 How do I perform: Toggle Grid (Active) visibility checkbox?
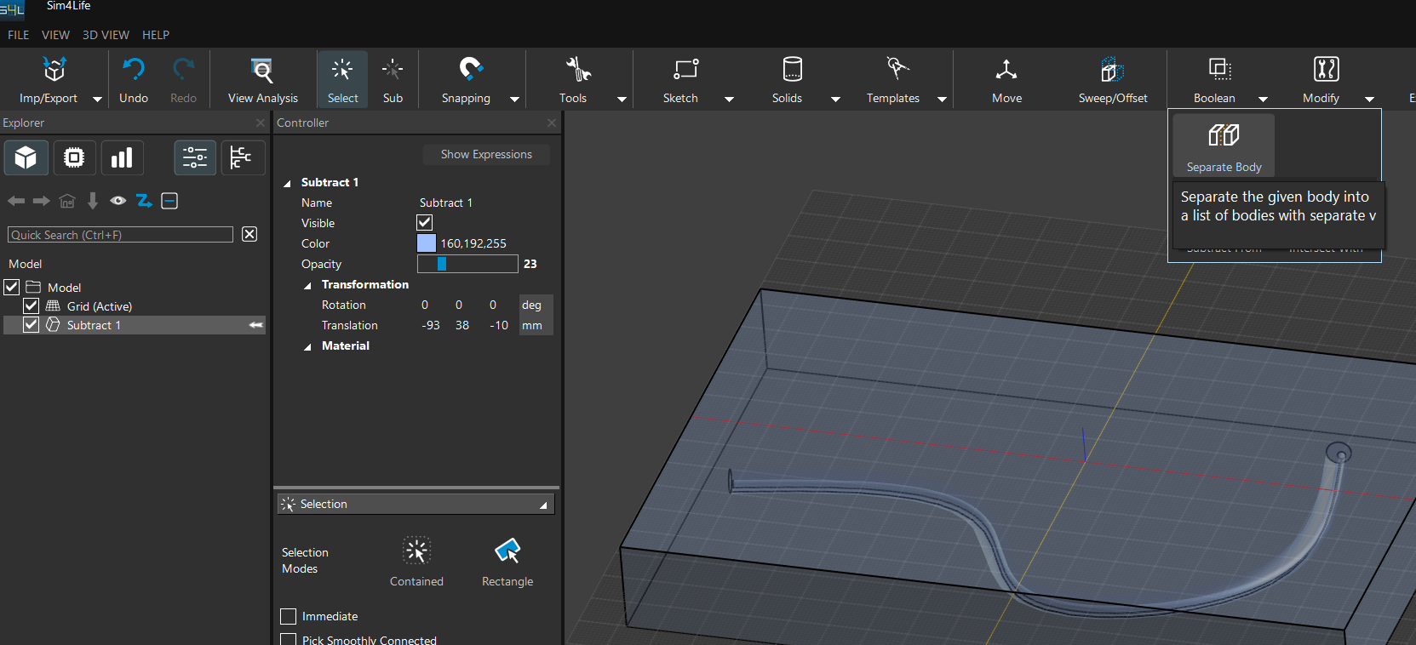pos(32,306)
